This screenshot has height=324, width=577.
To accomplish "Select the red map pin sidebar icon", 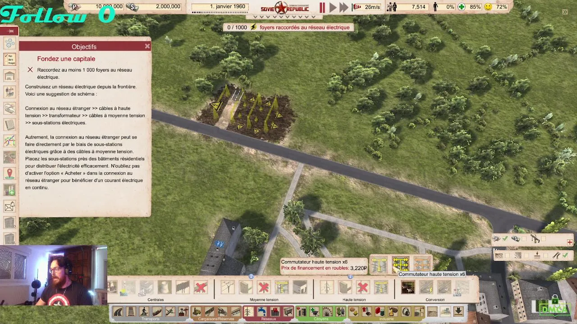I will click(9, 173).
